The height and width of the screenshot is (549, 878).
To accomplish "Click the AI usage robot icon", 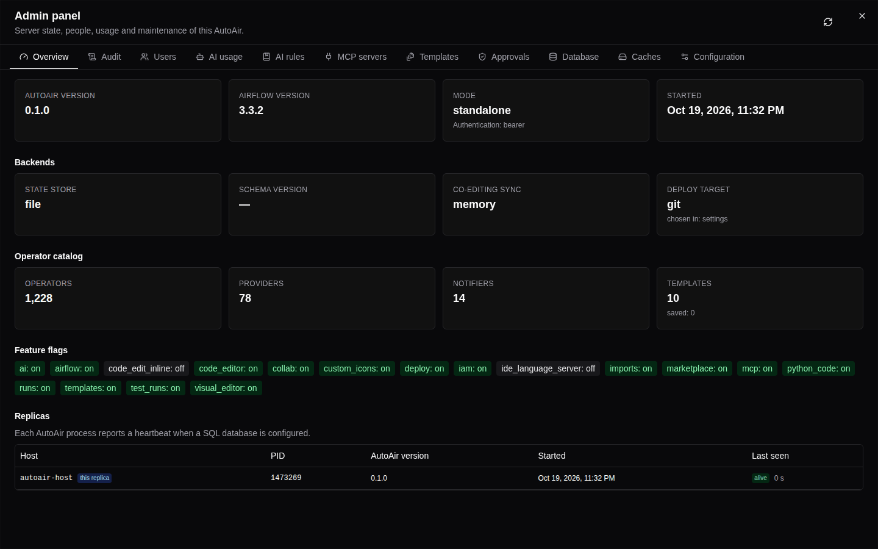I will (x=200, y=57).
